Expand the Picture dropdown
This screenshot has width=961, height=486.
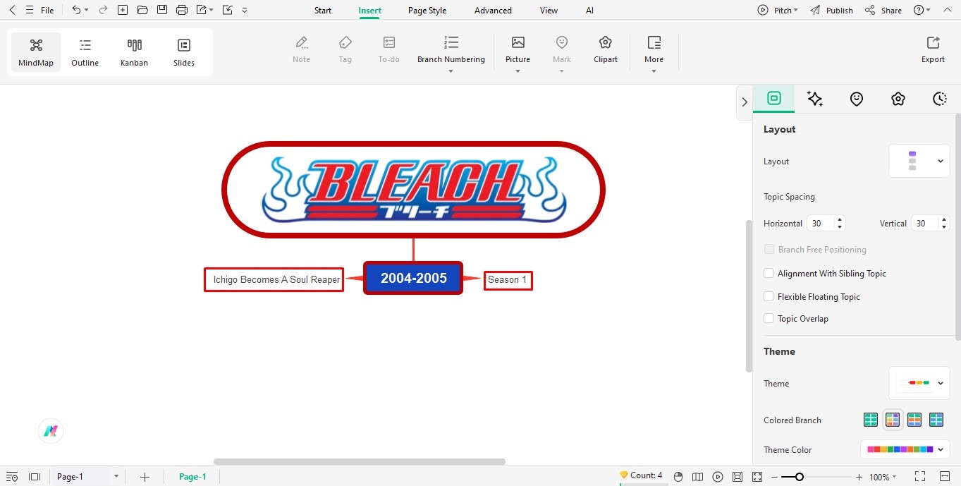point(518,71)
